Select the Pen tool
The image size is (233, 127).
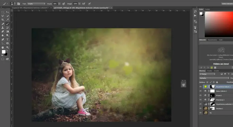click(x=3, y=39)
